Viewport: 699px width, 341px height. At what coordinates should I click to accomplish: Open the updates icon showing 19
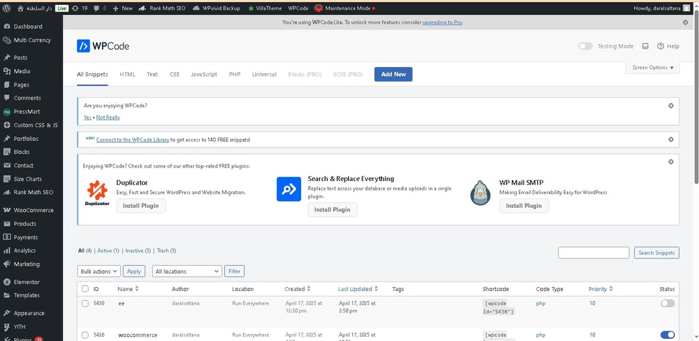(75, 8)
